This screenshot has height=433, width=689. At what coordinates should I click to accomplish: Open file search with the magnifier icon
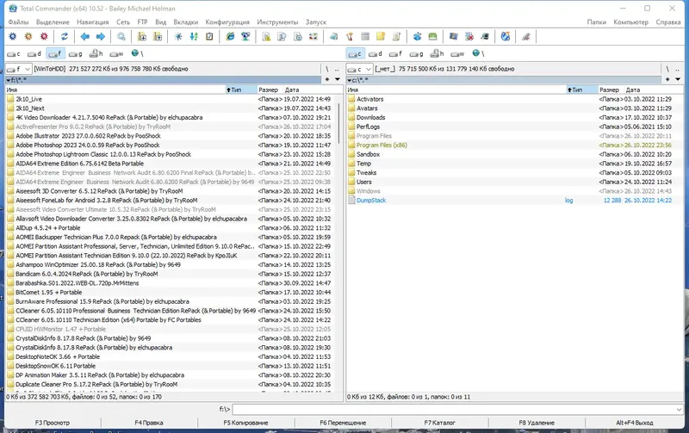pyautogui.click(x=121, y=36)
